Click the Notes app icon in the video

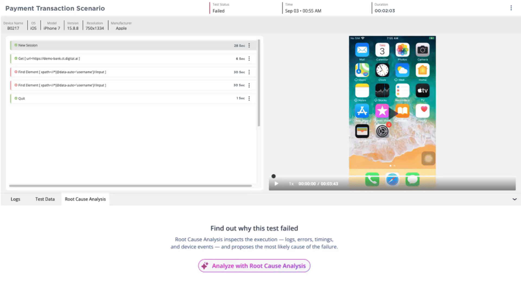[362, 90]
